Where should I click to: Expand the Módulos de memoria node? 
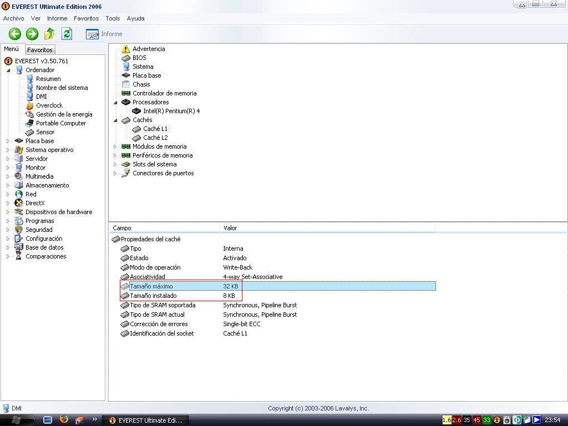115,146
